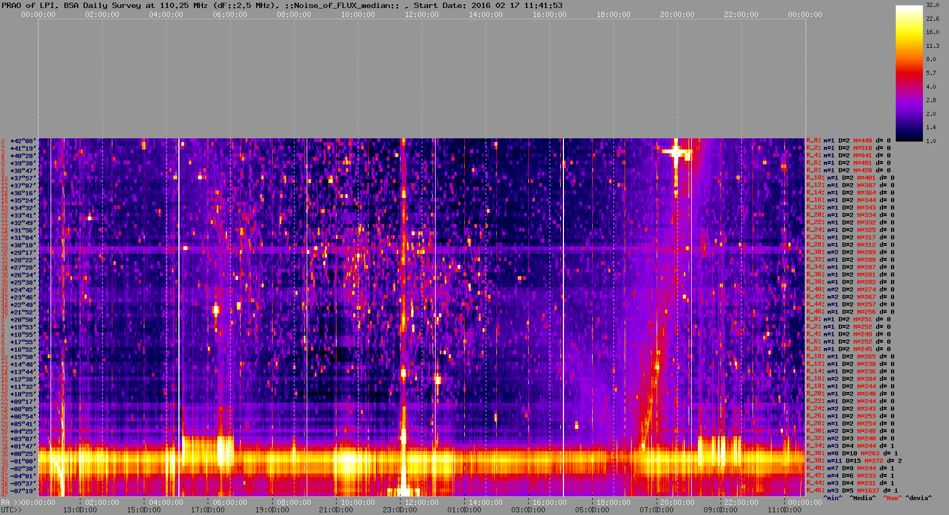Image resolution: width=949 pixels, height=515 pixels.
Task: Click the declination label +23°46'
Action: pos(23,297)
